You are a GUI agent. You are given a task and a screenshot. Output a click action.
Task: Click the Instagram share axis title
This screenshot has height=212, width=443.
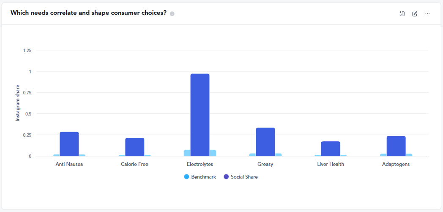[18, 103]
